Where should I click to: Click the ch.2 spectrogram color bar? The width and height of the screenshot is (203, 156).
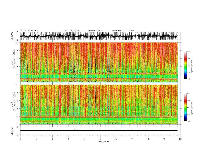185,107
